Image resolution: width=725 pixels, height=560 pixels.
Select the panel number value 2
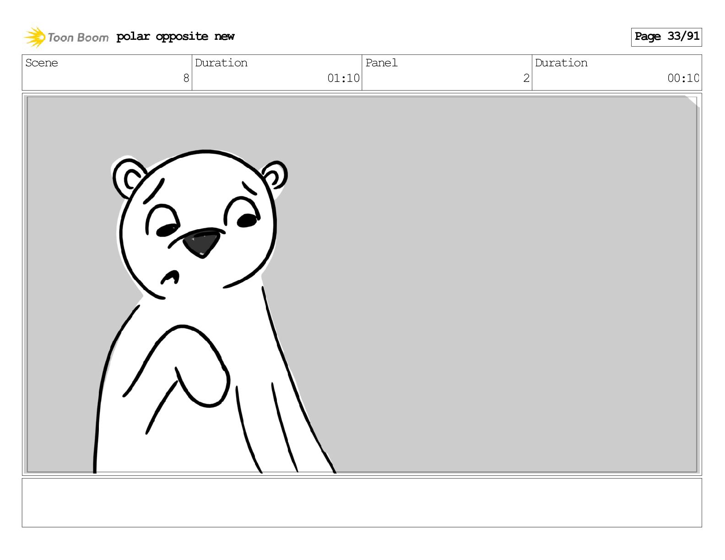click(x=526, y=78)
